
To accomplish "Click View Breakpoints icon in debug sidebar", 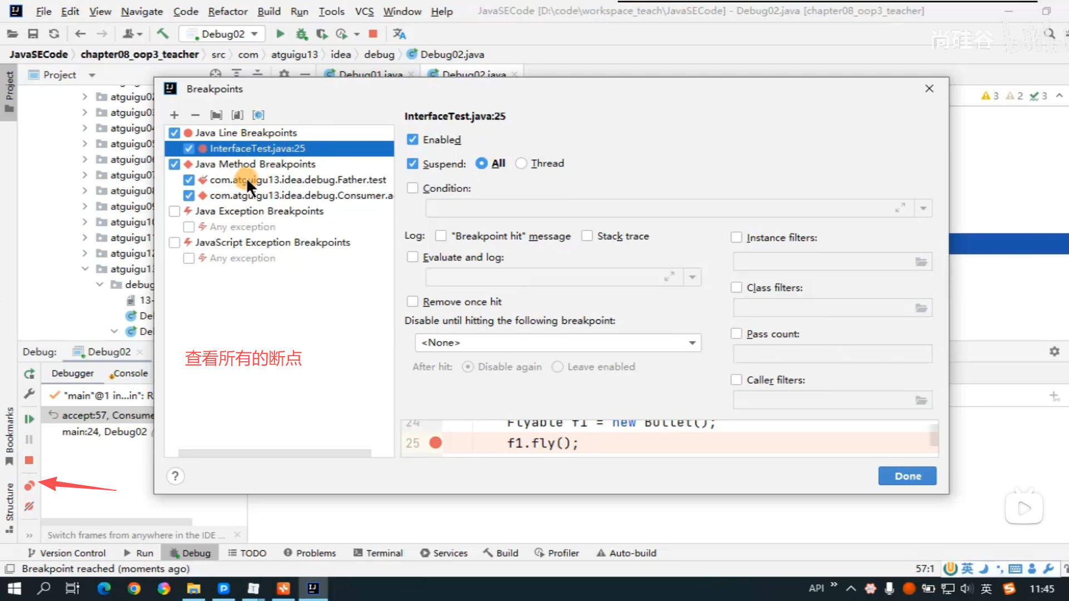I will pyautogui.click(x=30, y=486).
